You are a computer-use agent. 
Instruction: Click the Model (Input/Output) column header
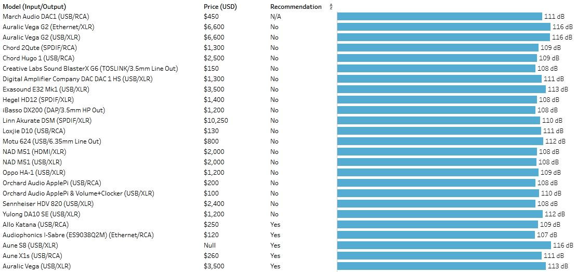tap(34, 7)
